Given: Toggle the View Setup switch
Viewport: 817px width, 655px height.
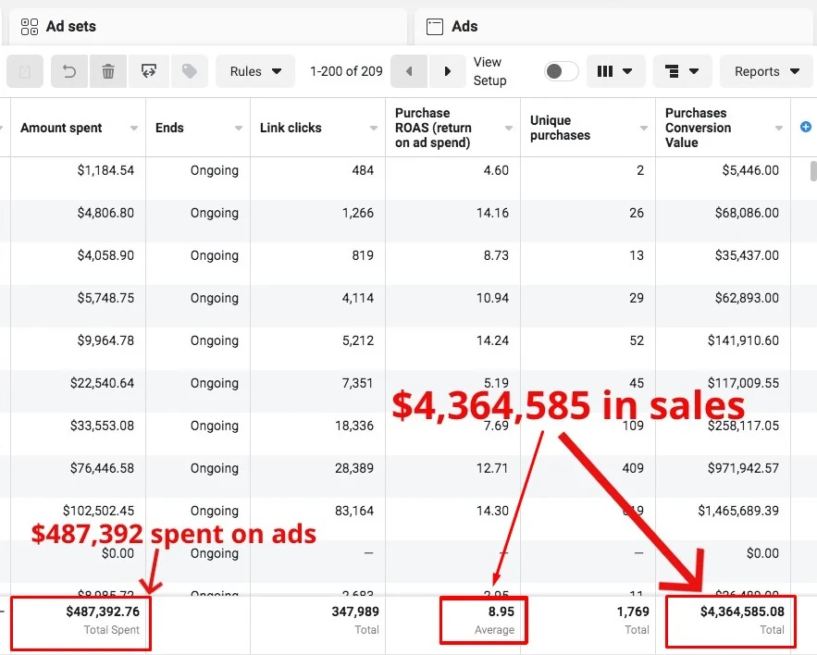Looking at the screenshot, I should click(561, 71).
